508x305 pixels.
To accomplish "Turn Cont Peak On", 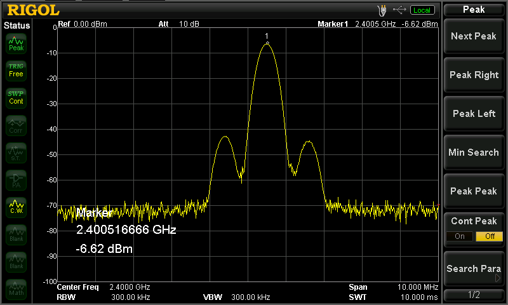I will (460, 236).
